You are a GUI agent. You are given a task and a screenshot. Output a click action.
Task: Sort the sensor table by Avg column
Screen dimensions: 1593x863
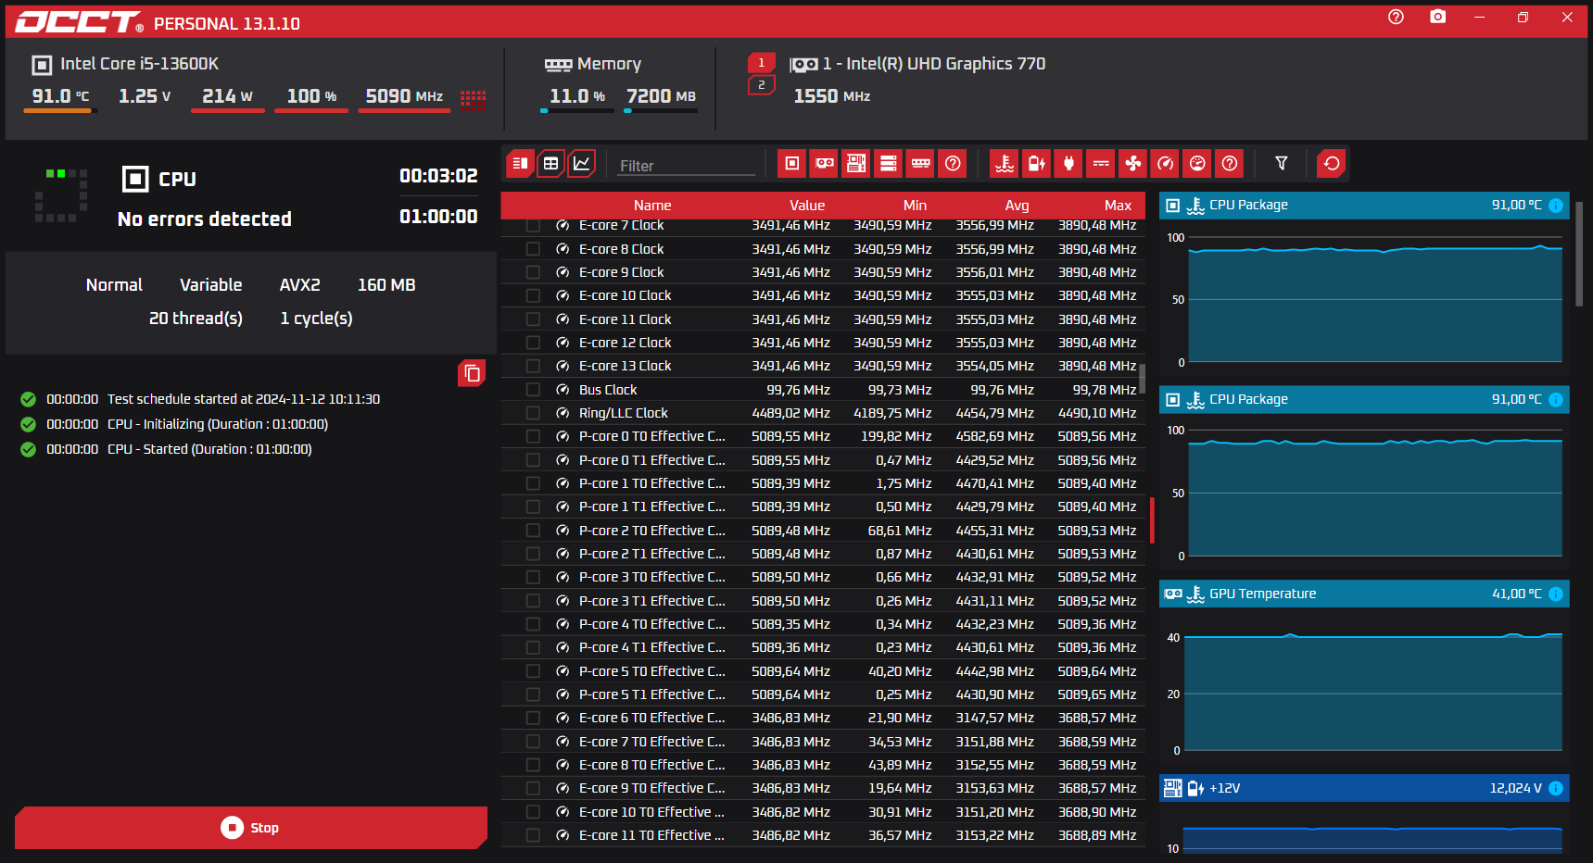click(x=1017, y=206)
